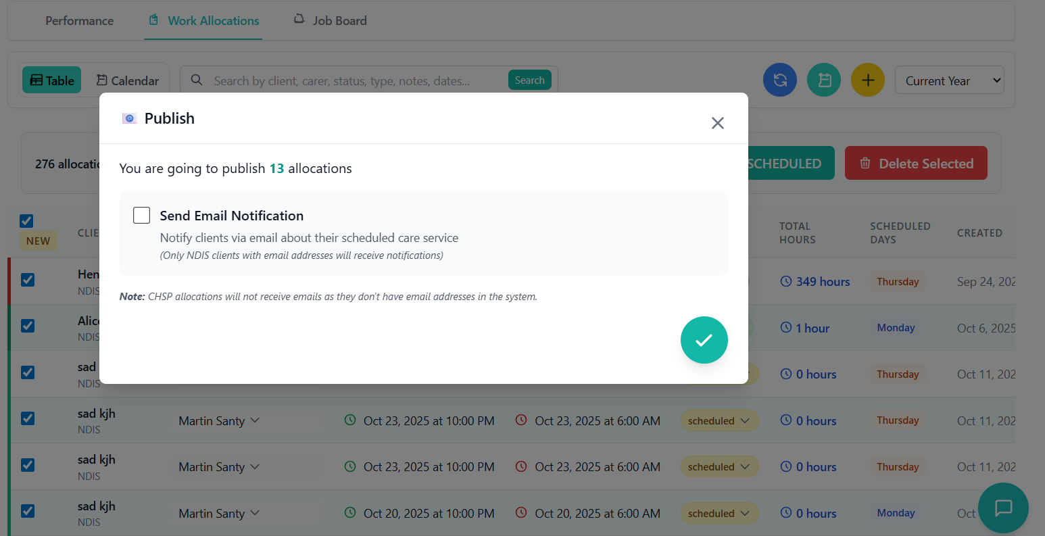Enable the Send Email Notification checkbox
The height and width of the screenshot is (536, 1045).
(x=142, y=216)
